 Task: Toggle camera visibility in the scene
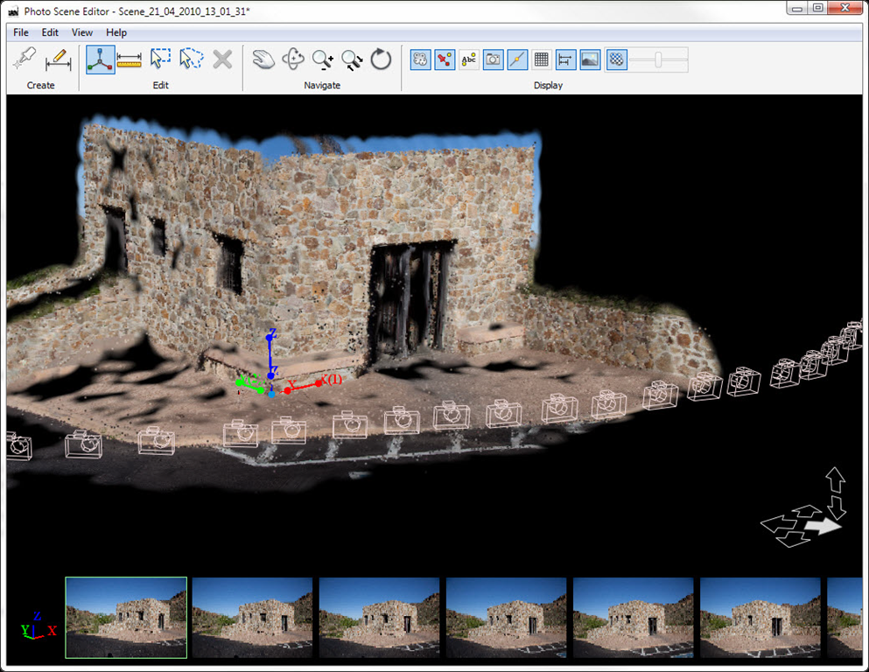click(x=493, y=59)
